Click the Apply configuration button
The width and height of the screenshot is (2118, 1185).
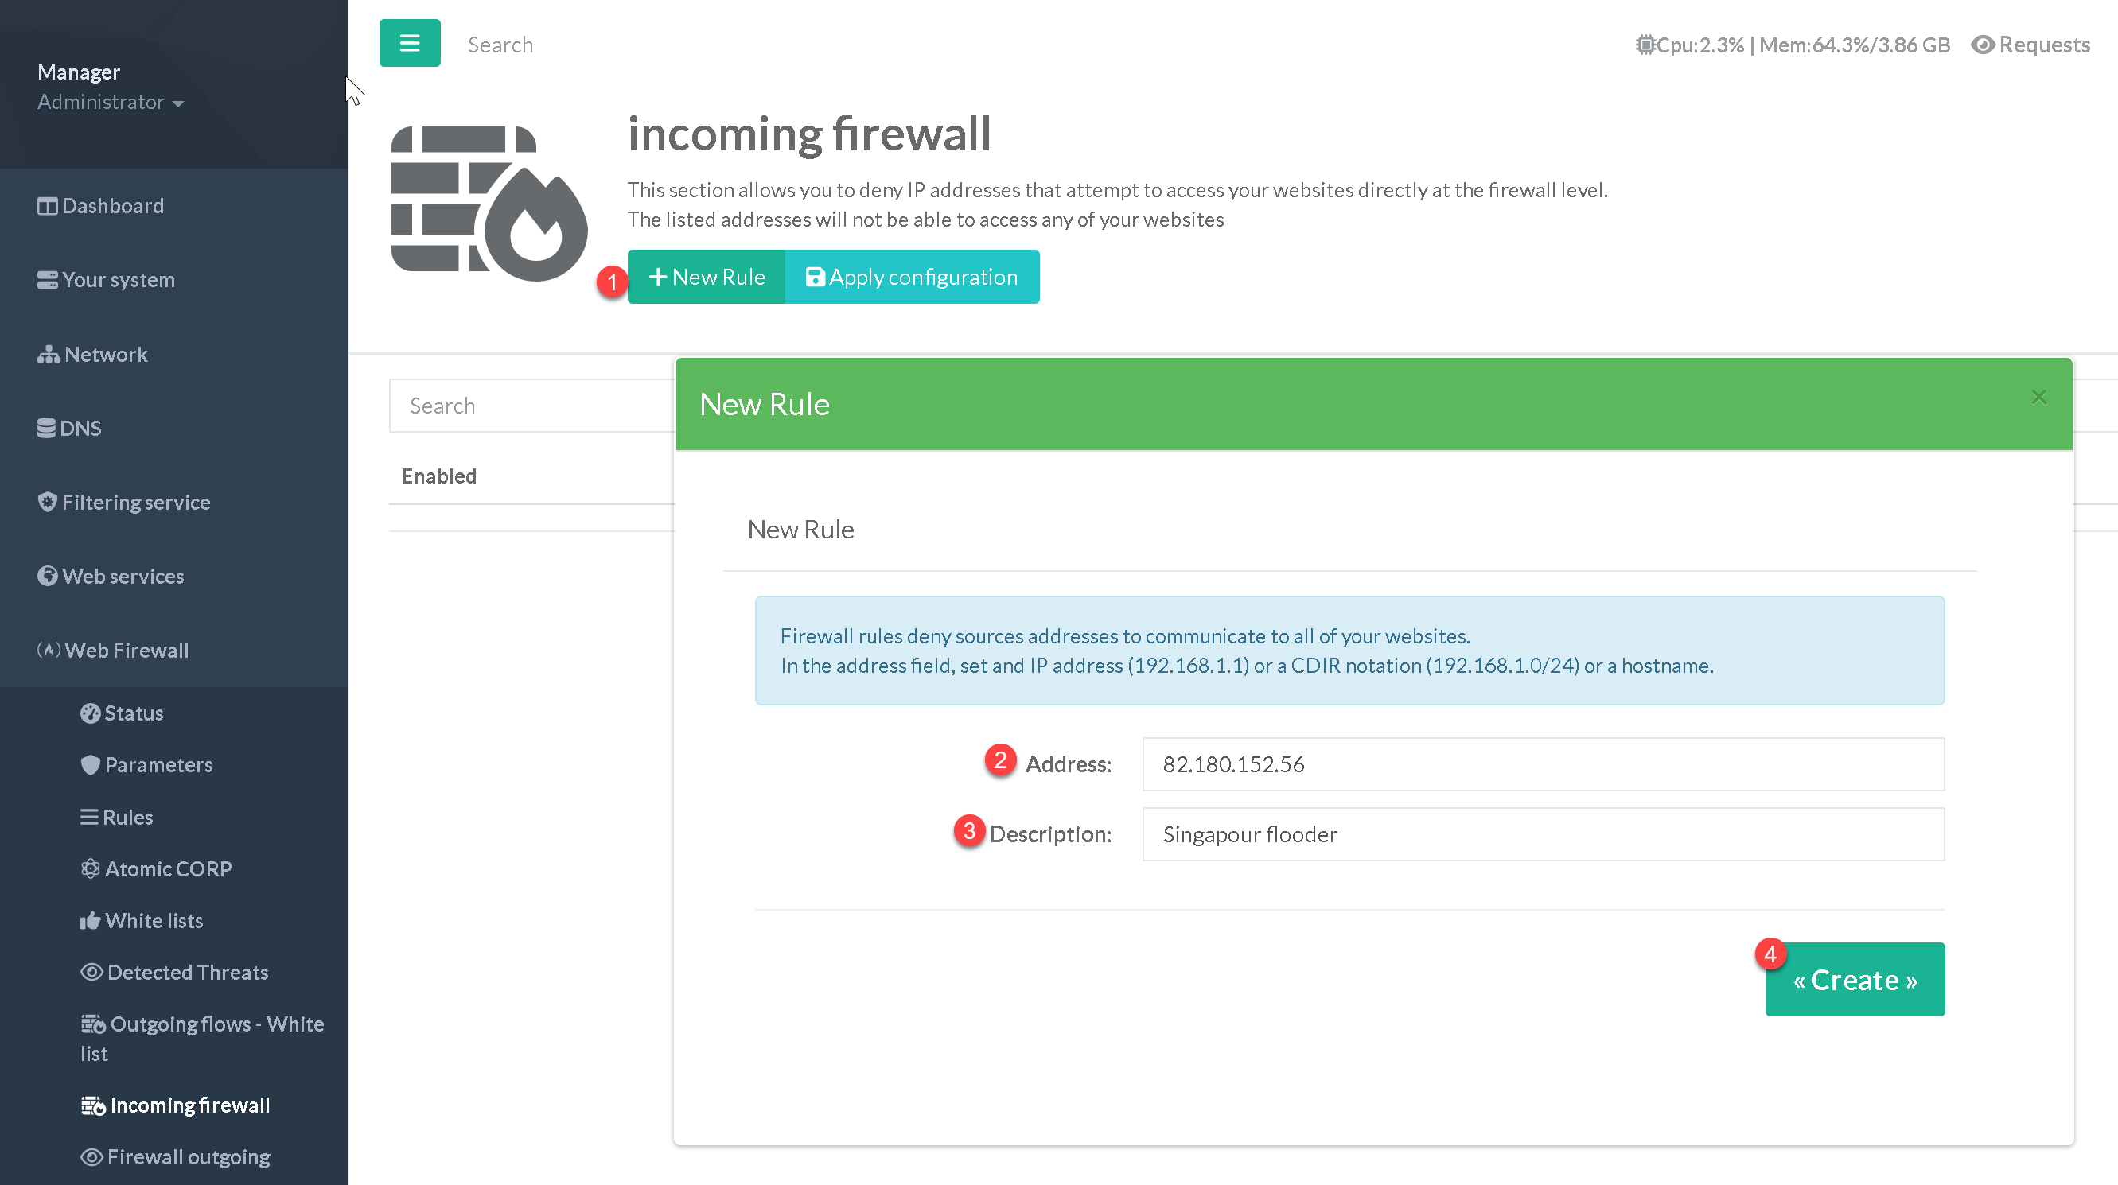pos(912,277)
